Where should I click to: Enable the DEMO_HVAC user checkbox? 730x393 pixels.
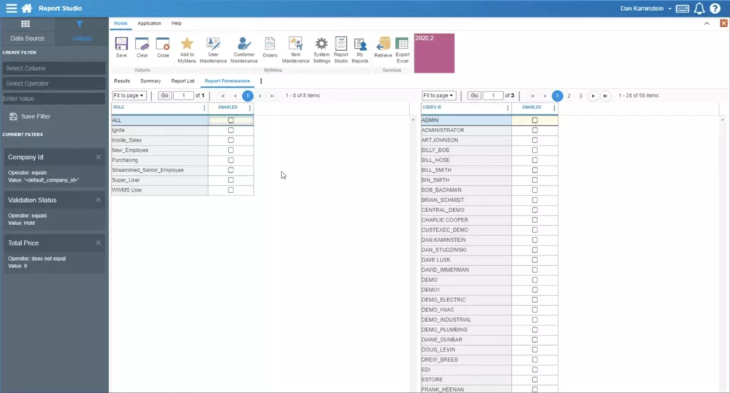click(534, 309)
